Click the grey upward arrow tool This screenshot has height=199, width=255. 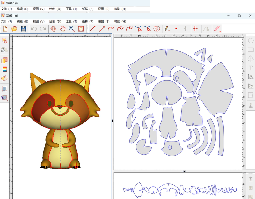(185, 29)
